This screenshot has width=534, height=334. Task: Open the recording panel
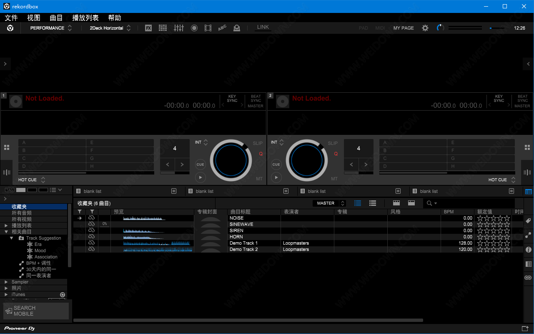pyautogui.click(x=194, y=28)
